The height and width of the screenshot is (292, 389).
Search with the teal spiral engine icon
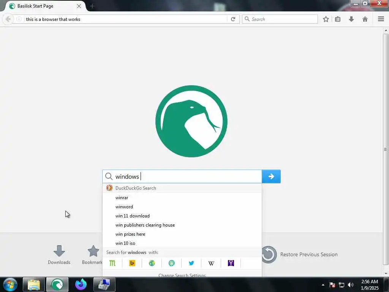point(171,263)
